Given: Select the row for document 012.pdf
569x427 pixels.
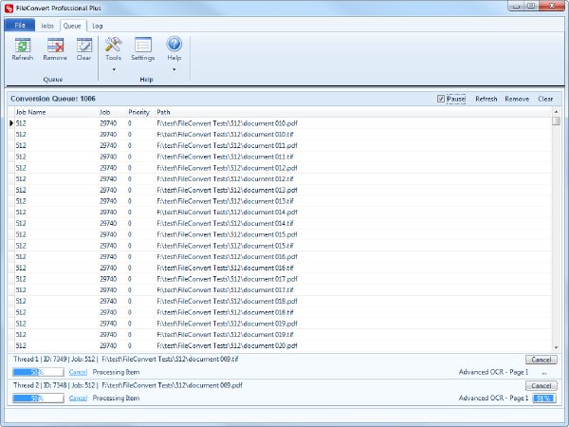Looking at the screenshot, I should pyautogui.click(x=280, y=168).
